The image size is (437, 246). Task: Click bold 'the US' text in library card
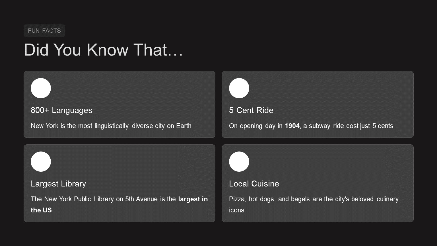pos(41,210)
